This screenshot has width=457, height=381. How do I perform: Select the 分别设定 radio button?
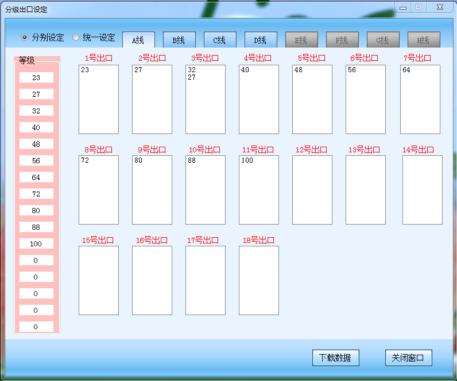25,37
